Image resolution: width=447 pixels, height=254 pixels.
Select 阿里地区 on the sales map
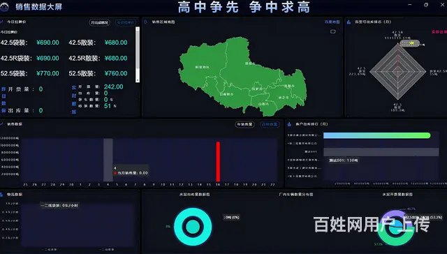202,67
